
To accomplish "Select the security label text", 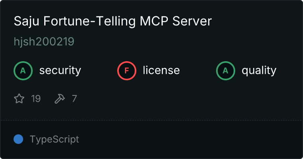I will 60,70.
